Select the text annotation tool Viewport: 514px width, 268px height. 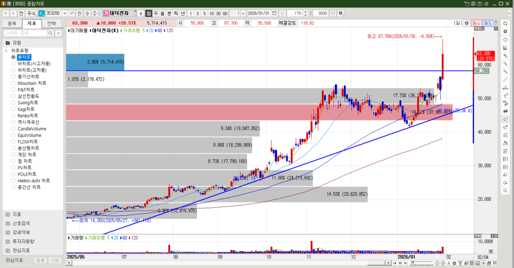[x=505, y=95]
